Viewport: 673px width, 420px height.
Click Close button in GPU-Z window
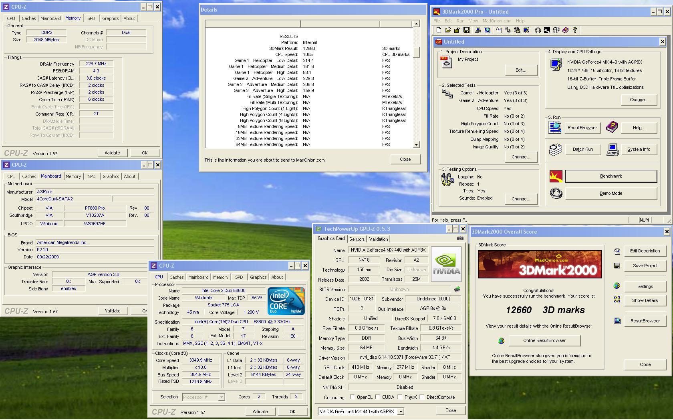(x=450, y=410)
